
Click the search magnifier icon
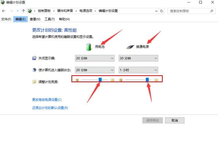(212, 11)
